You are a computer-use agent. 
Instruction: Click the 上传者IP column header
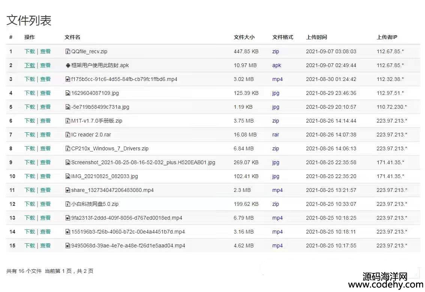pos(387,37)
